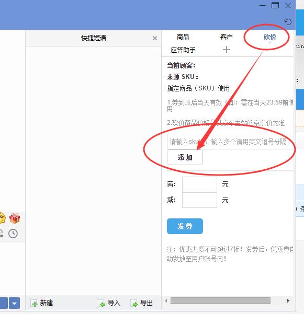Click the horizontal scrollbar right arrow

click(288, 300)
